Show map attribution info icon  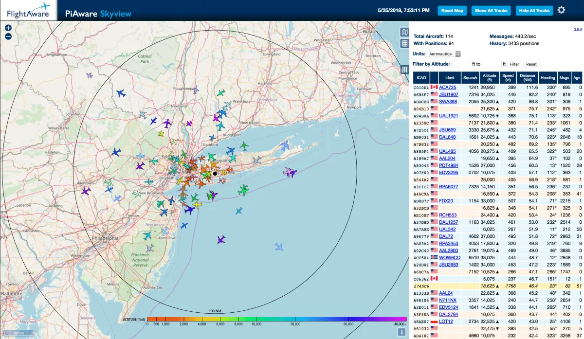click(402, 332)
